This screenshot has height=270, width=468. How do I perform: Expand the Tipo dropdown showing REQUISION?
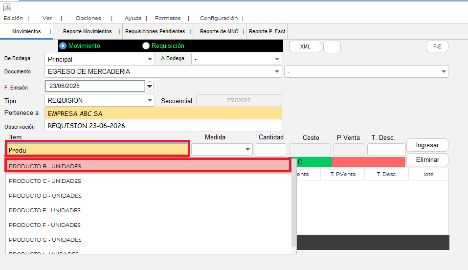pos(100,100)
